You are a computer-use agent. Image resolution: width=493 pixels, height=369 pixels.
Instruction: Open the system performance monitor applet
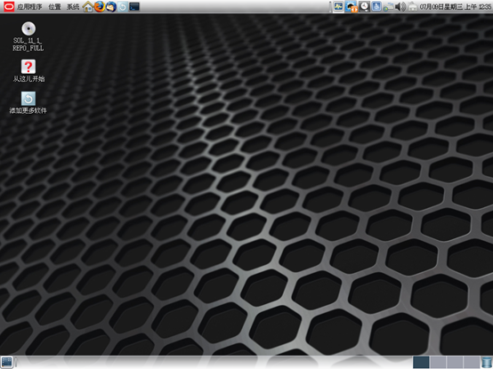(338, 6)
